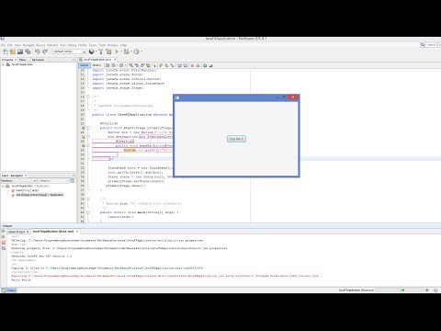
Task: Click the Undo icon in main toolbar
Action: pos(38,51)
